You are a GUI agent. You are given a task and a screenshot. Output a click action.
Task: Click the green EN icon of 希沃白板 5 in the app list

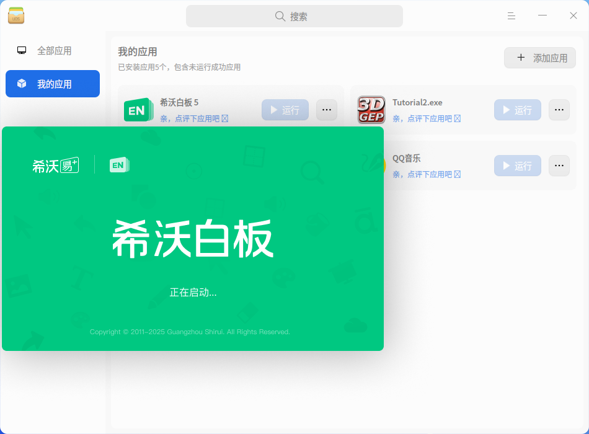pyautogui.click(x=139, y=110)
